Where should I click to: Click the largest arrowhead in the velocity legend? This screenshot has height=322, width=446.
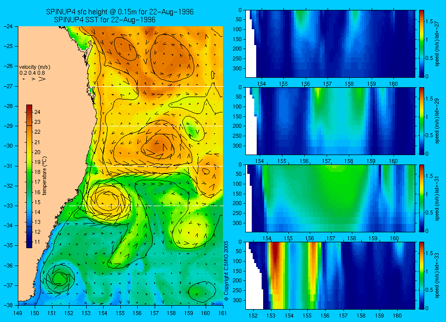(x=42, y=79)
